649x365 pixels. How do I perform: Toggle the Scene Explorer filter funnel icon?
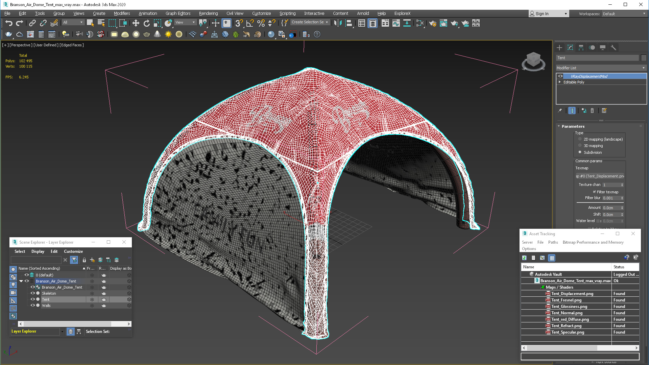pyautogui.click(x=74, y=260)
